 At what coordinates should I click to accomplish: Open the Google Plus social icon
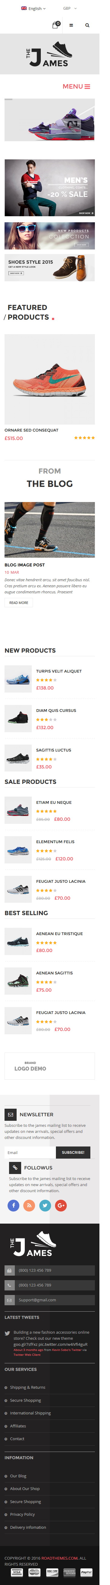tap(61, 1205)
